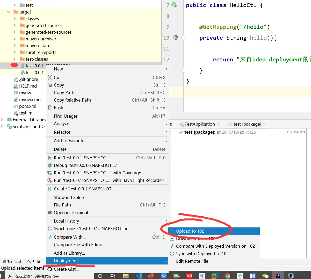The image size is (311, 279).
Task: Click the Synchronize refresh icon
Action: pos(50,228)
